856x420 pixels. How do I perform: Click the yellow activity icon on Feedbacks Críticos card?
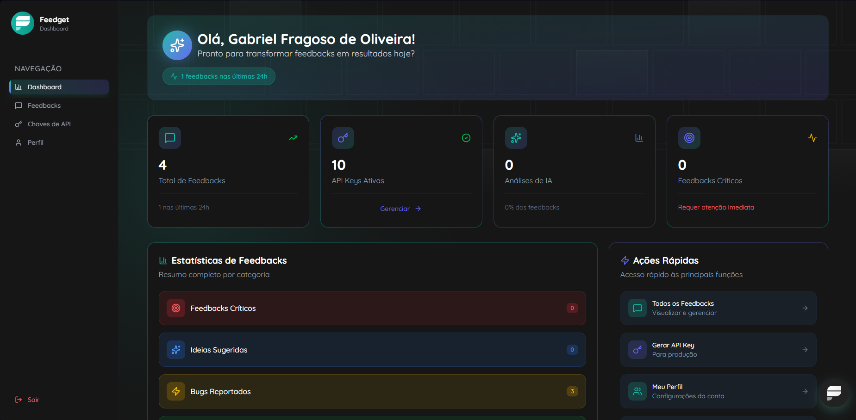(812, 138)
